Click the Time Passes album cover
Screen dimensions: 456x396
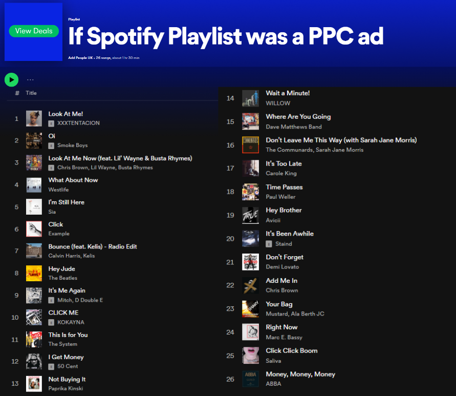click(x=250, y=192)
